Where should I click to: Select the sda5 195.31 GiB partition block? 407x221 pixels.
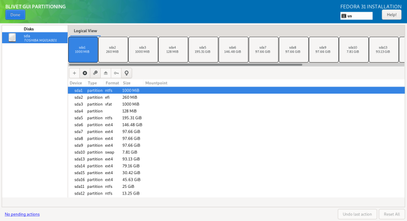tap(202, 49)
